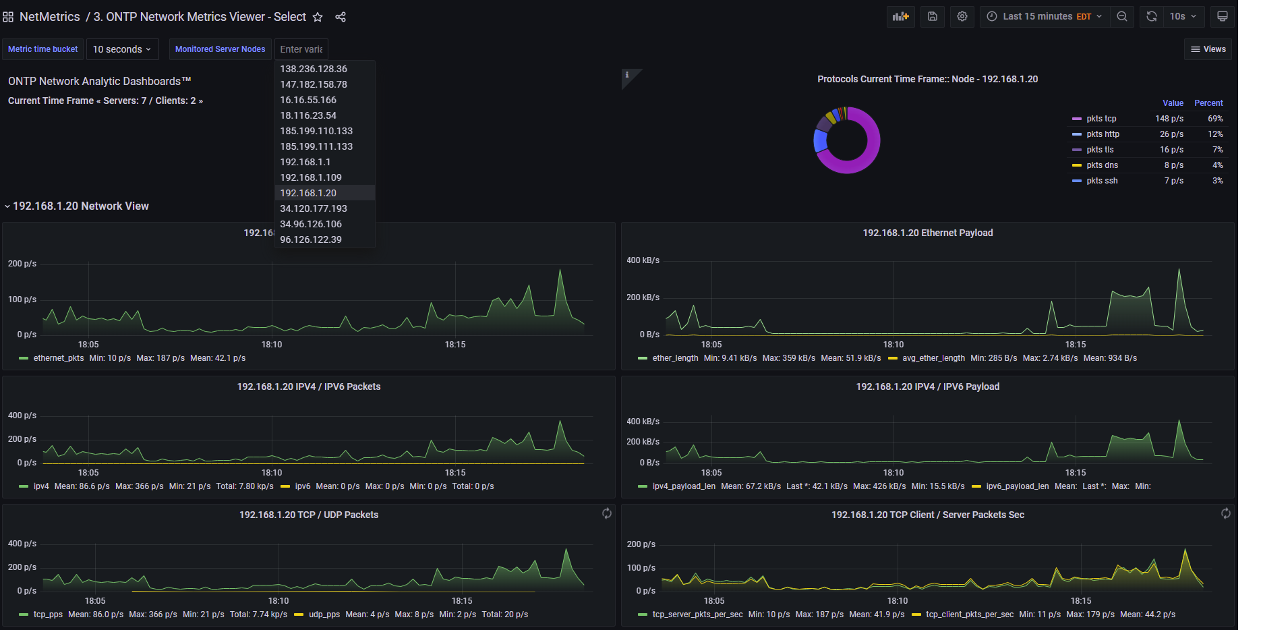Toggle ipv6 series in legend
This screenshot has width=1261, height=630.
point(303,486)
